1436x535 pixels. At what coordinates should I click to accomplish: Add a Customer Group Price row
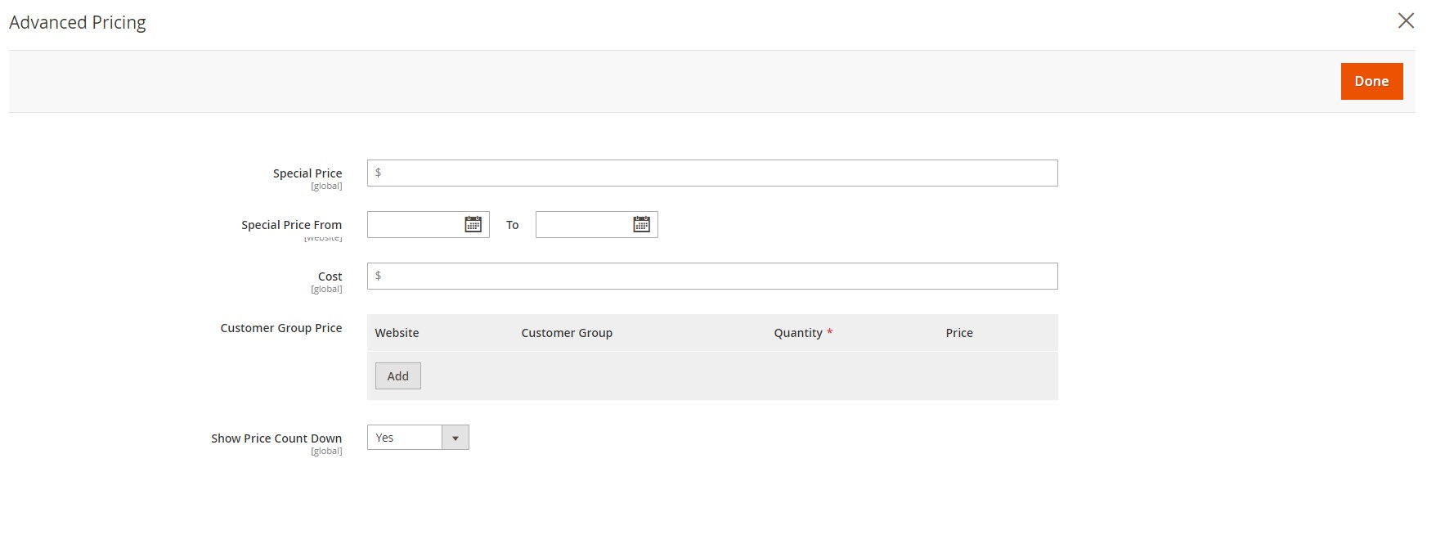point(398,376)
